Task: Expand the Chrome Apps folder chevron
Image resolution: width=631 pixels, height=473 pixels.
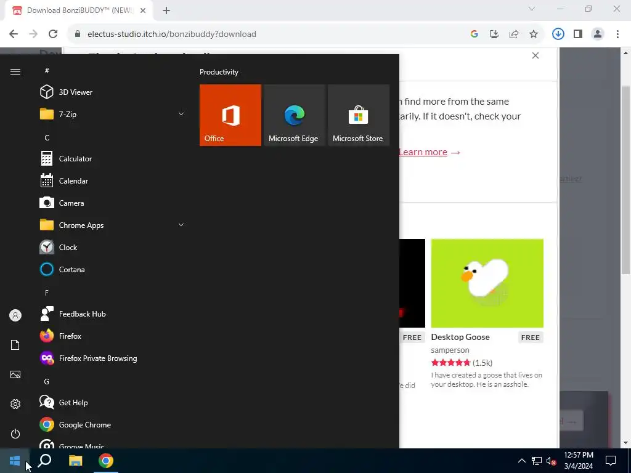Action: pyautogui.click(x=181, y=225)
